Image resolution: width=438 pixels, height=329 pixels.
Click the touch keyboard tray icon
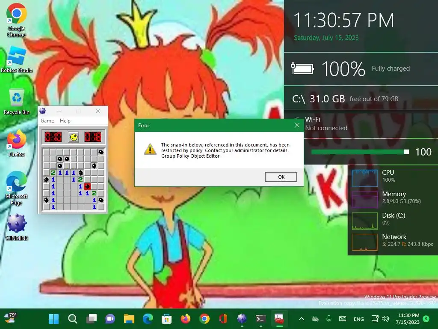[x=343, y=319]
